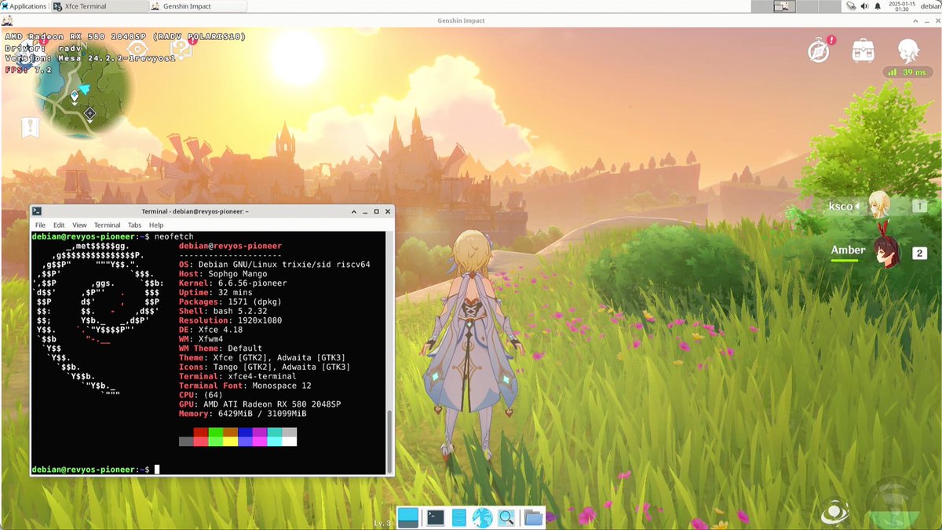The width and height of the screenshot is (942, 530).
Task: Launch the Terminal emulator from dock
Action: tap(434, 517)
